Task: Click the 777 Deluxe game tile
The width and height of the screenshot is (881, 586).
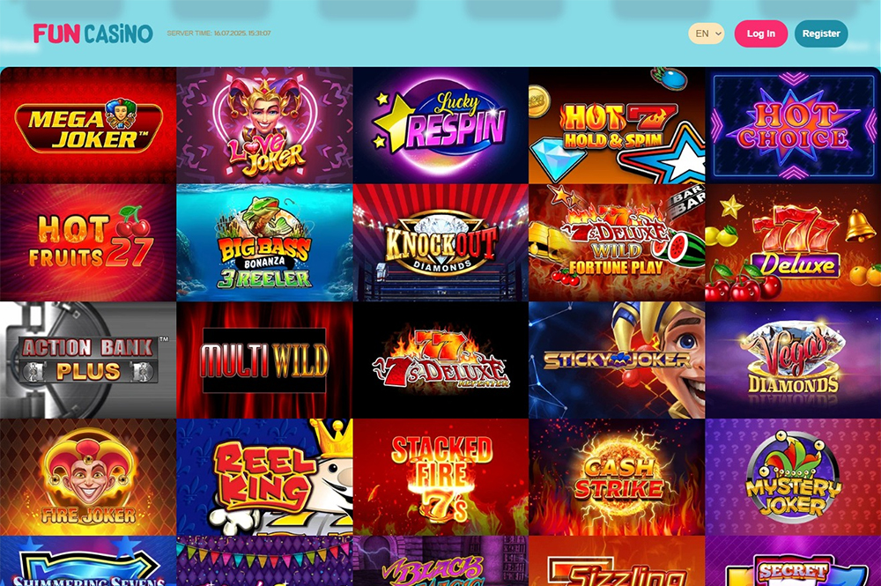Action: [x=793, y=242]
